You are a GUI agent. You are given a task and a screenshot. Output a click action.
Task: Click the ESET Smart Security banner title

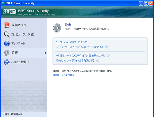click(x=34, y=11)
